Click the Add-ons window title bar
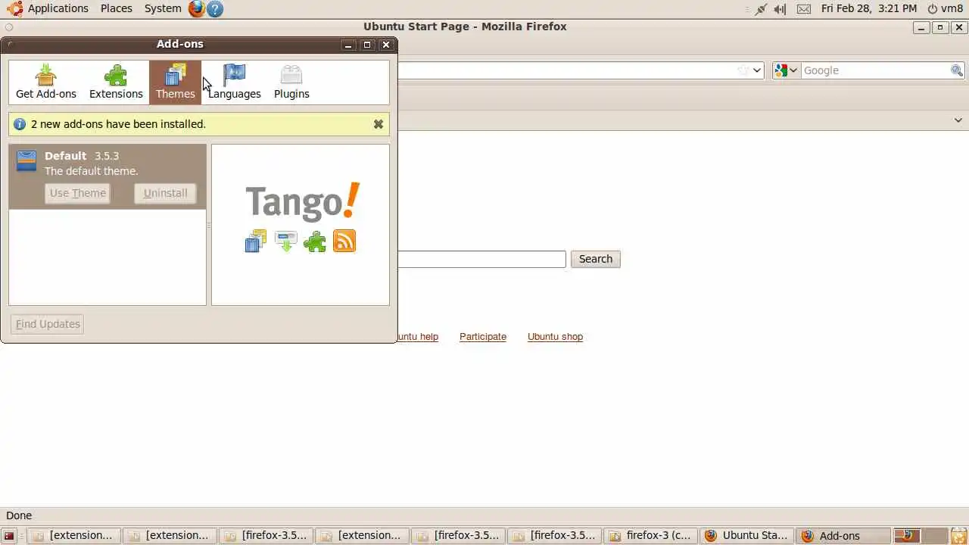969x545 pixels. click(179, 44)
